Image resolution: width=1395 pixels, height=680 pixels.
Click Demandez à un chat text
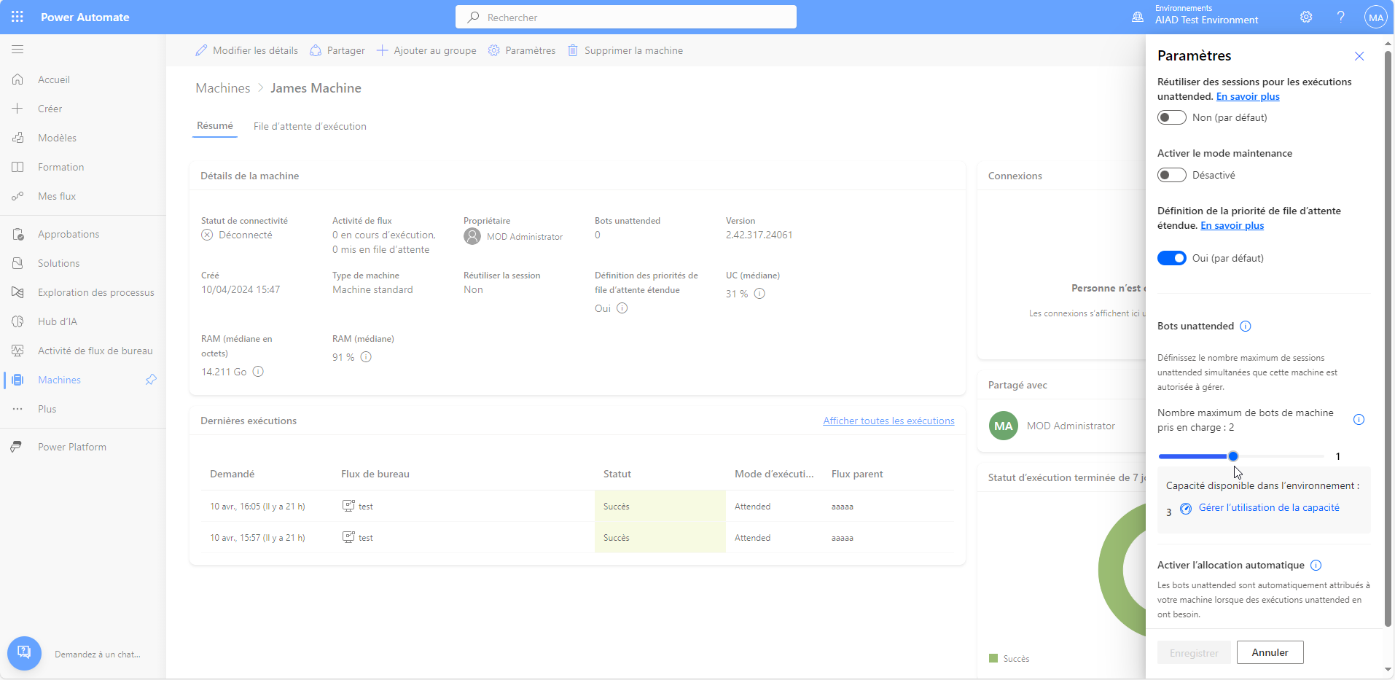(x=98, y=654)
